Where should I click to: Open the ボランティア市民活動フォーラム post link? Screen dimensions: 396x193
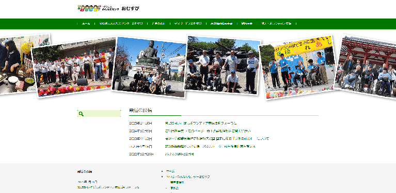point(201,124)
